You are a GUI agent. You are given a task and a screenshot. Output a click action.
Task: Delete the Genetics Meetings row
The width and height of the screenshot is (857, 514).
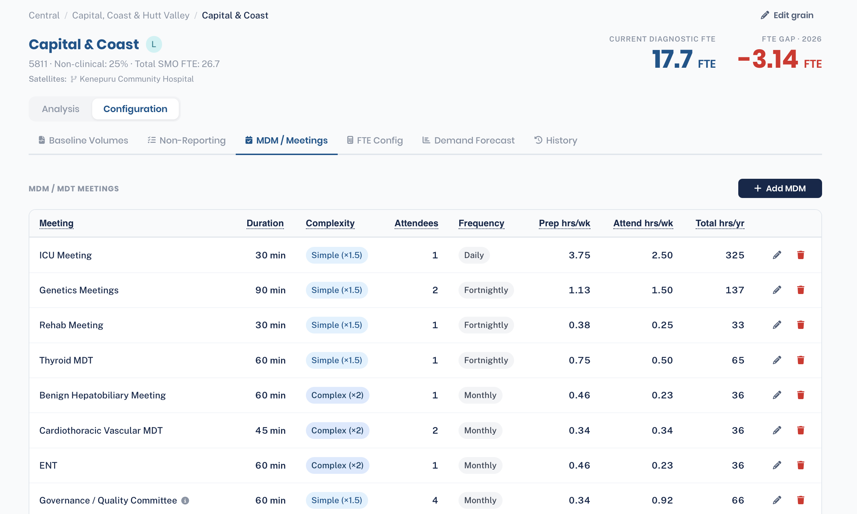click(x=801, y=290)
